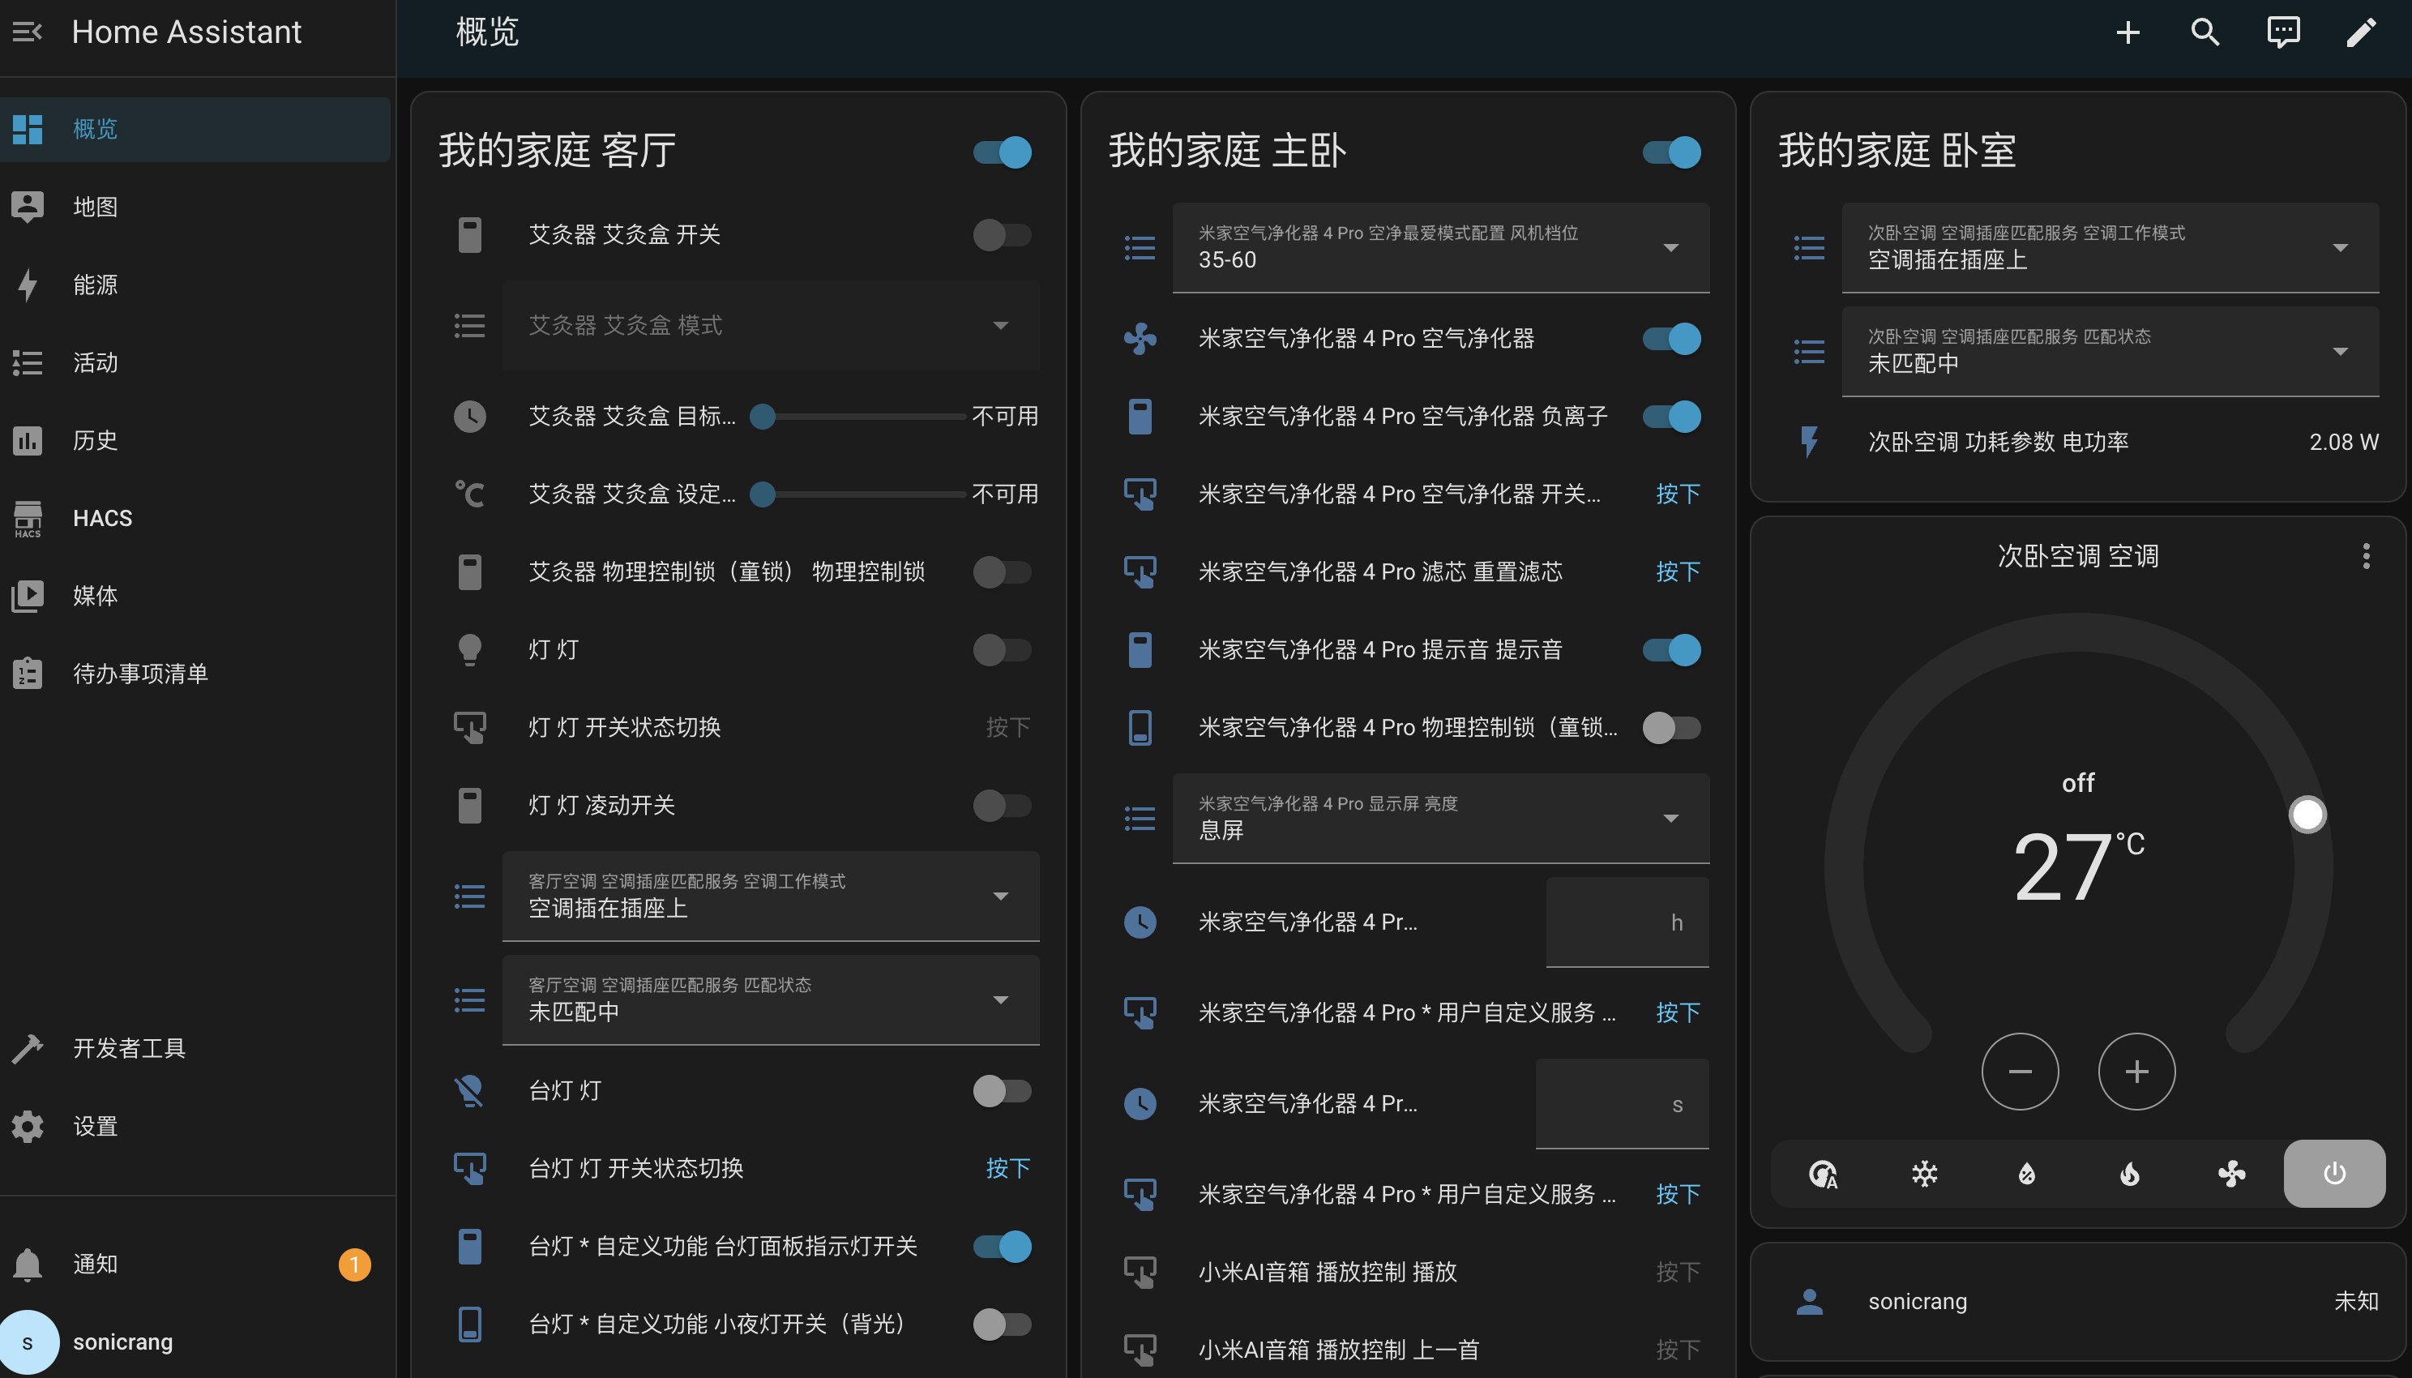Click the pencil edit dashboard icon
2412x1378 pixels.
click(x=2361, y=32)
